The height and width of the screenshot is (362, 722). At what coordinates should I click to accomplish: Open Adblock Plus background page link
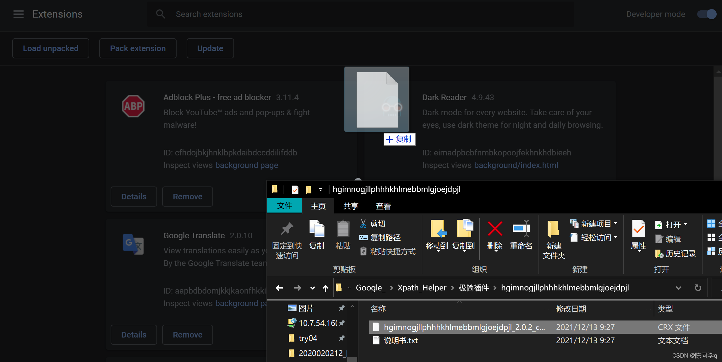tap(247, 165)
